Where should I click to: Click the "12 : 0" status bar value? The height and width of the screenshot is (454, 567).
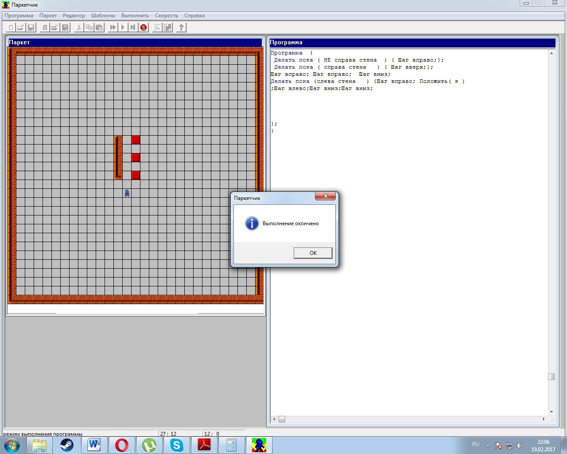pos(212,434)
